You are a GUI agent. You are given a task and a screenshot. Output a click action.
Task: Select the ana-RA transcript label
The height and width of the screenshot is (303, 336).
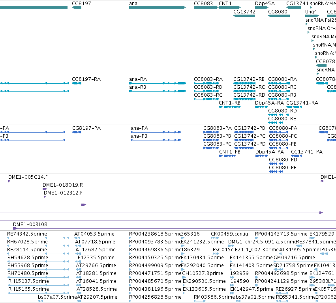(138, 79)
